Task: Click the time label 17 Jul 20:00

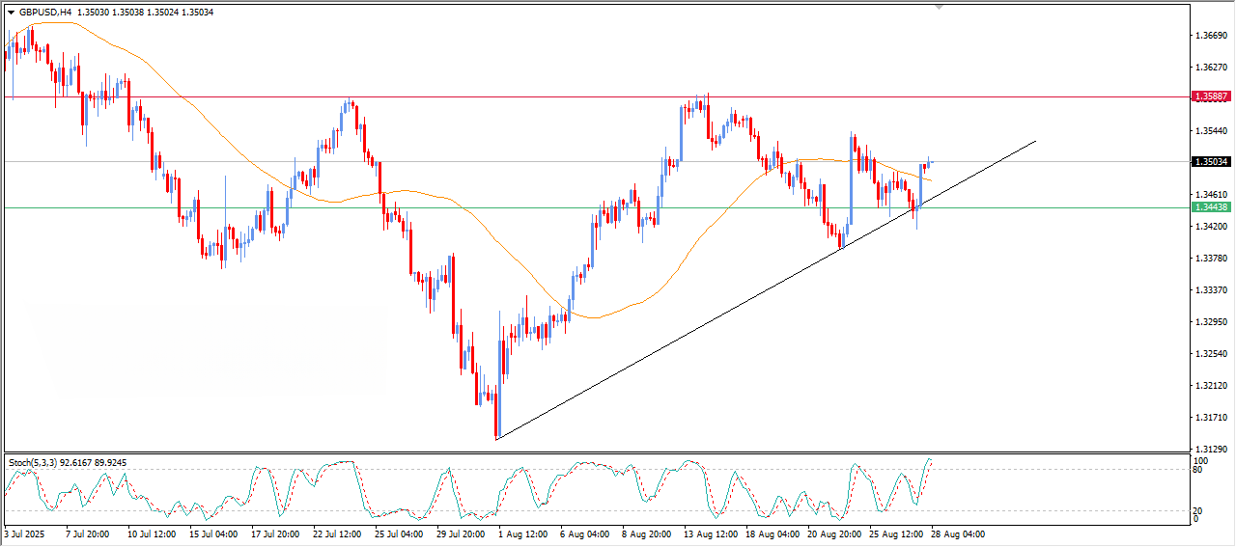Action: [275, 533]
